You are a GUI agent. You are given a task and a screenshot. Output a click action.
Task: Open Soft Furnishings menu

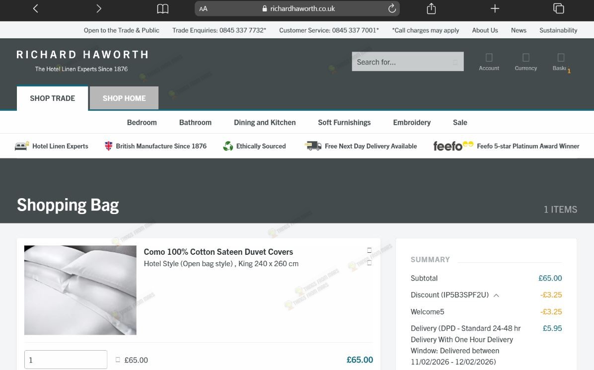click(x=344, y=122)
